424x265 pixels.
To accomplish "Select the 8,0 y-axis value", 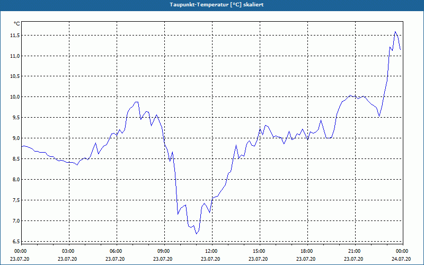I will 16,180.
